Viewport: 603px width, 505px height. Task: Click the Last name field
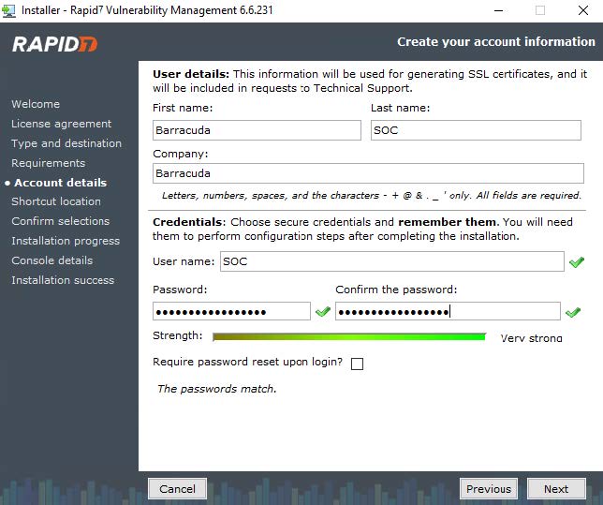pyautogui.click(x=476, y=130)
